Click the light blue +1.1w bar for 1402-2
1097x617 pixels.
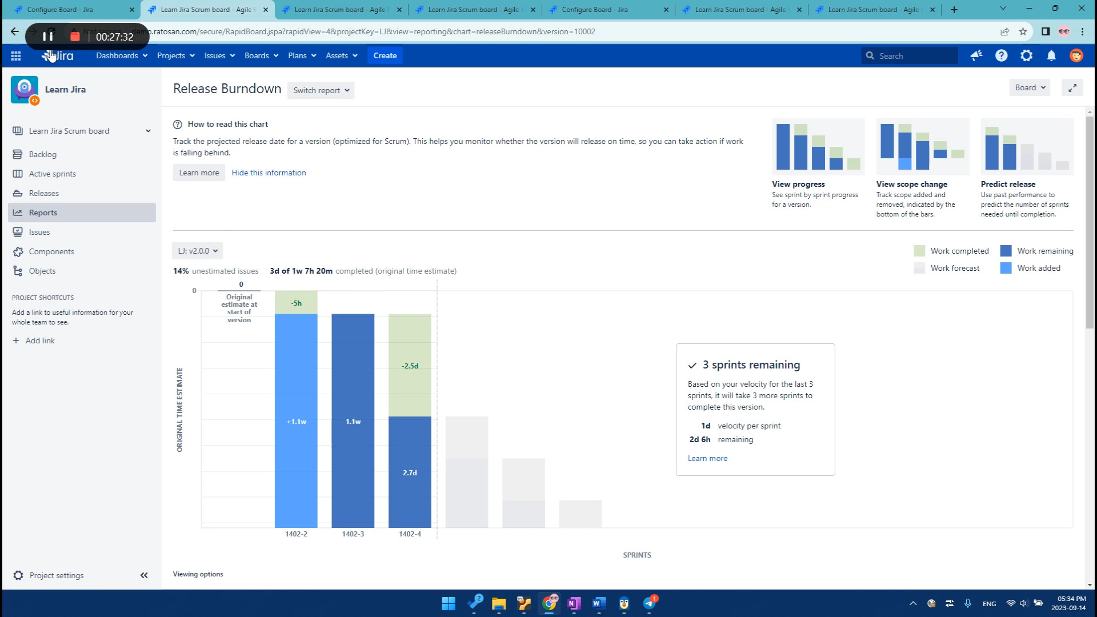click(296, 421)
